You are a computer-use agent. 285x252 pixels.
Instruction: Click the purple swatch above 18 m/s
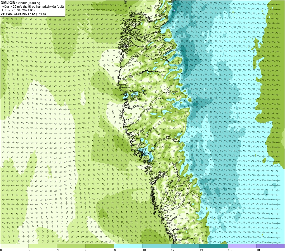click(x=271, y=246)
